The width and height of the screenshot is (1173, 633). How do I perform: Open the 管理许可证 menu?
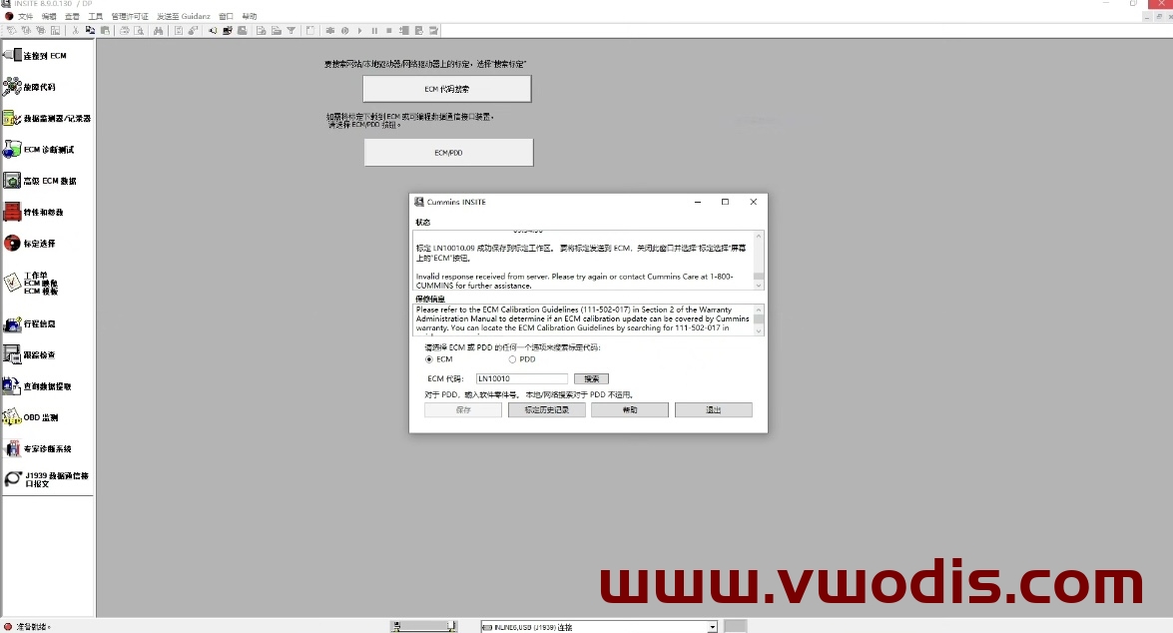(130, 16)
